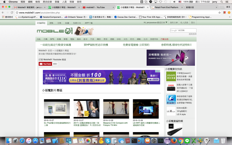232x145 pixels.
Task: Open the Citibank Taiwan bookmark
Action: 76,17
